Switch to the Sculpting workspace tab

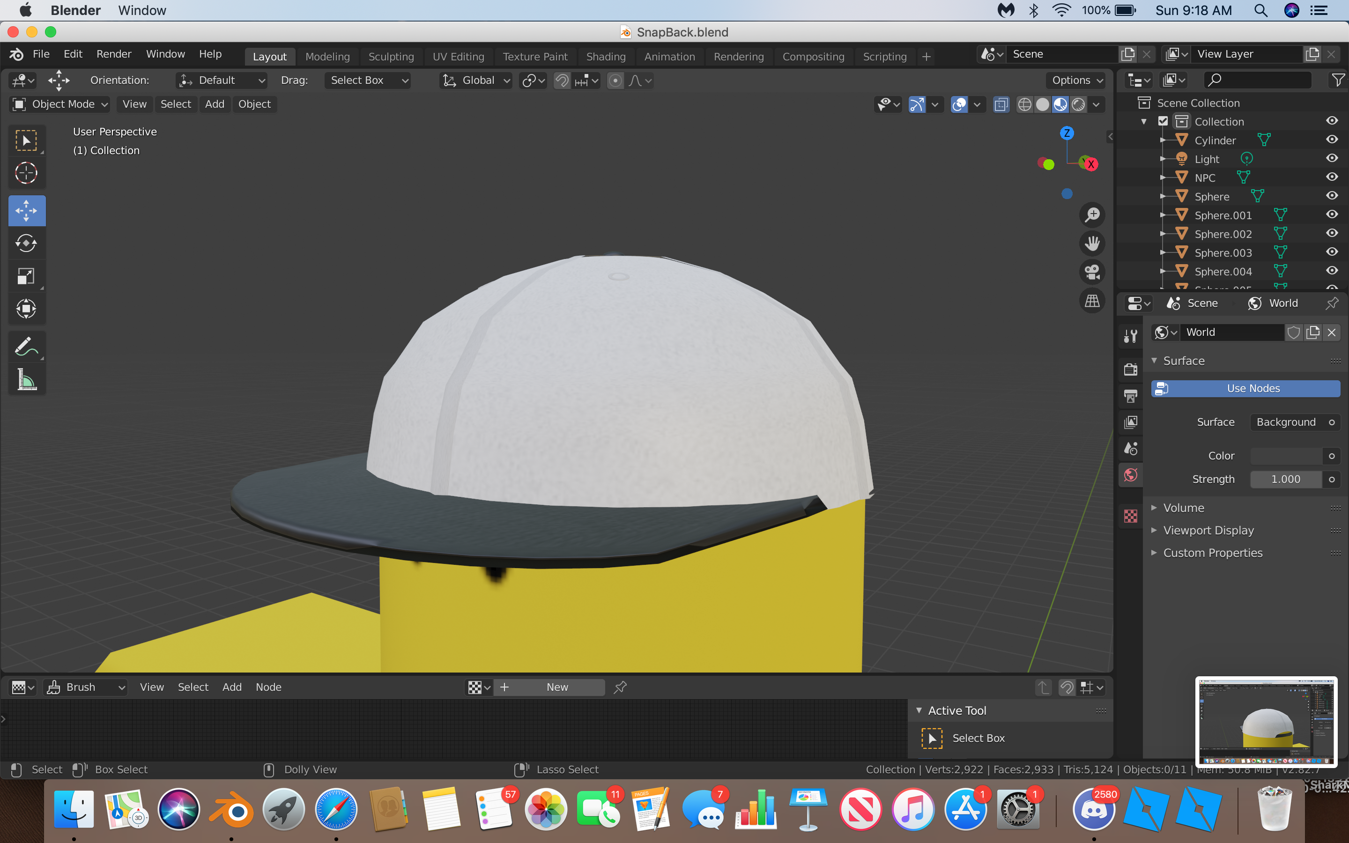(391, 56)
